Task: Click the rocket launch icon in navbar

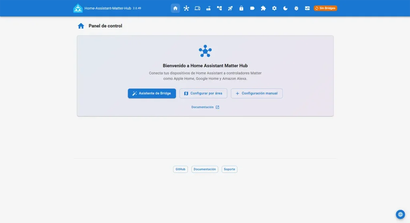Action: point(230,8)
